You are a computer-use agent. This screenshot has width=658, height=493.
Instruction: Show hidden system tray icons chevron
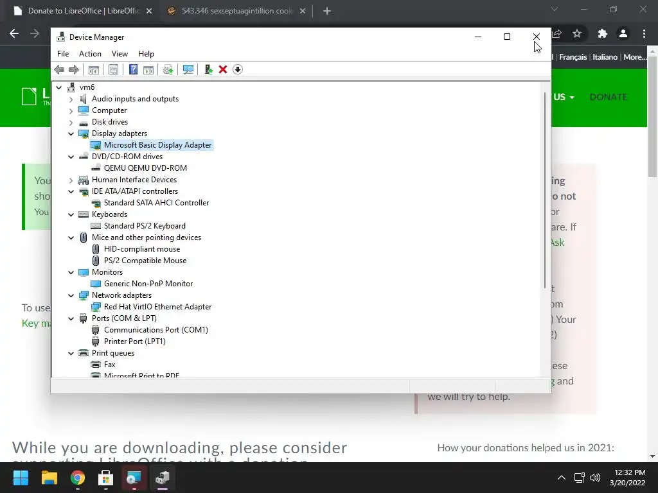562,478
